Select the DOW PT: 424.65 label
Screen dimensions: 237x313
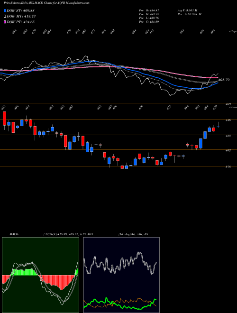pyautogui.click(x=21, y=22)
